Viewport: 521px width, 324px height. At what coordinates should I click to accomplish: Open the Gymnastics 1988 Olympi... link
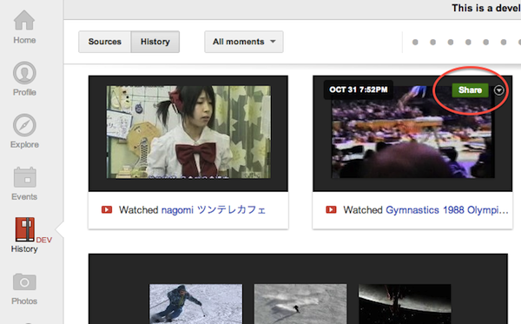tap(447, 210)
